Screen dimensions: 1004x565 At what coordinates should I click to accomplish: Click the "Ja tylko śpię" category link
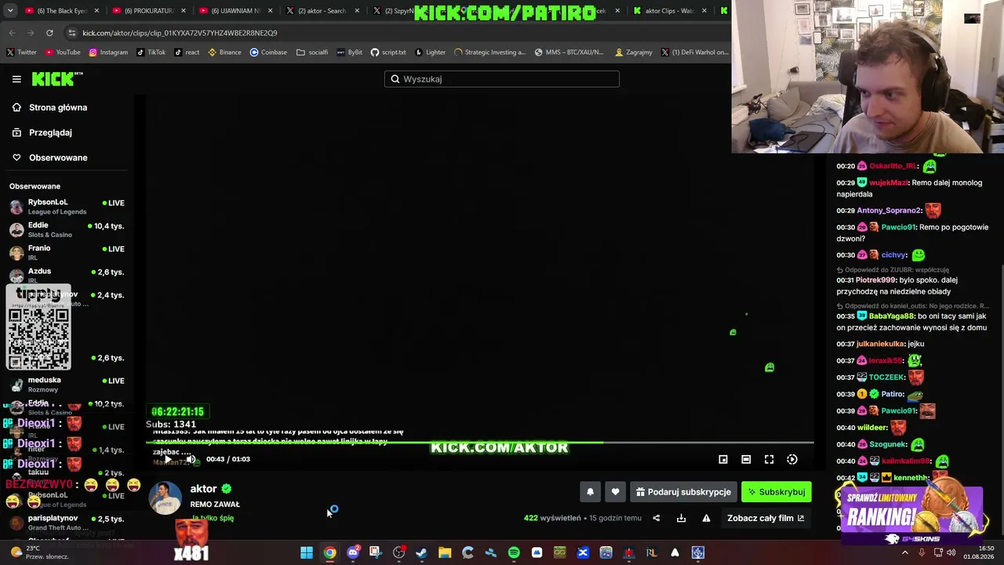pos(212,518)
